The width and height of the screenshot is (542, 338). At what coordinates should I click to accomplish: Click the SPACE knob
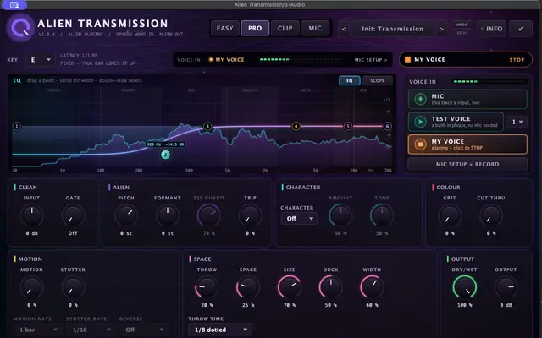[248, 287]
